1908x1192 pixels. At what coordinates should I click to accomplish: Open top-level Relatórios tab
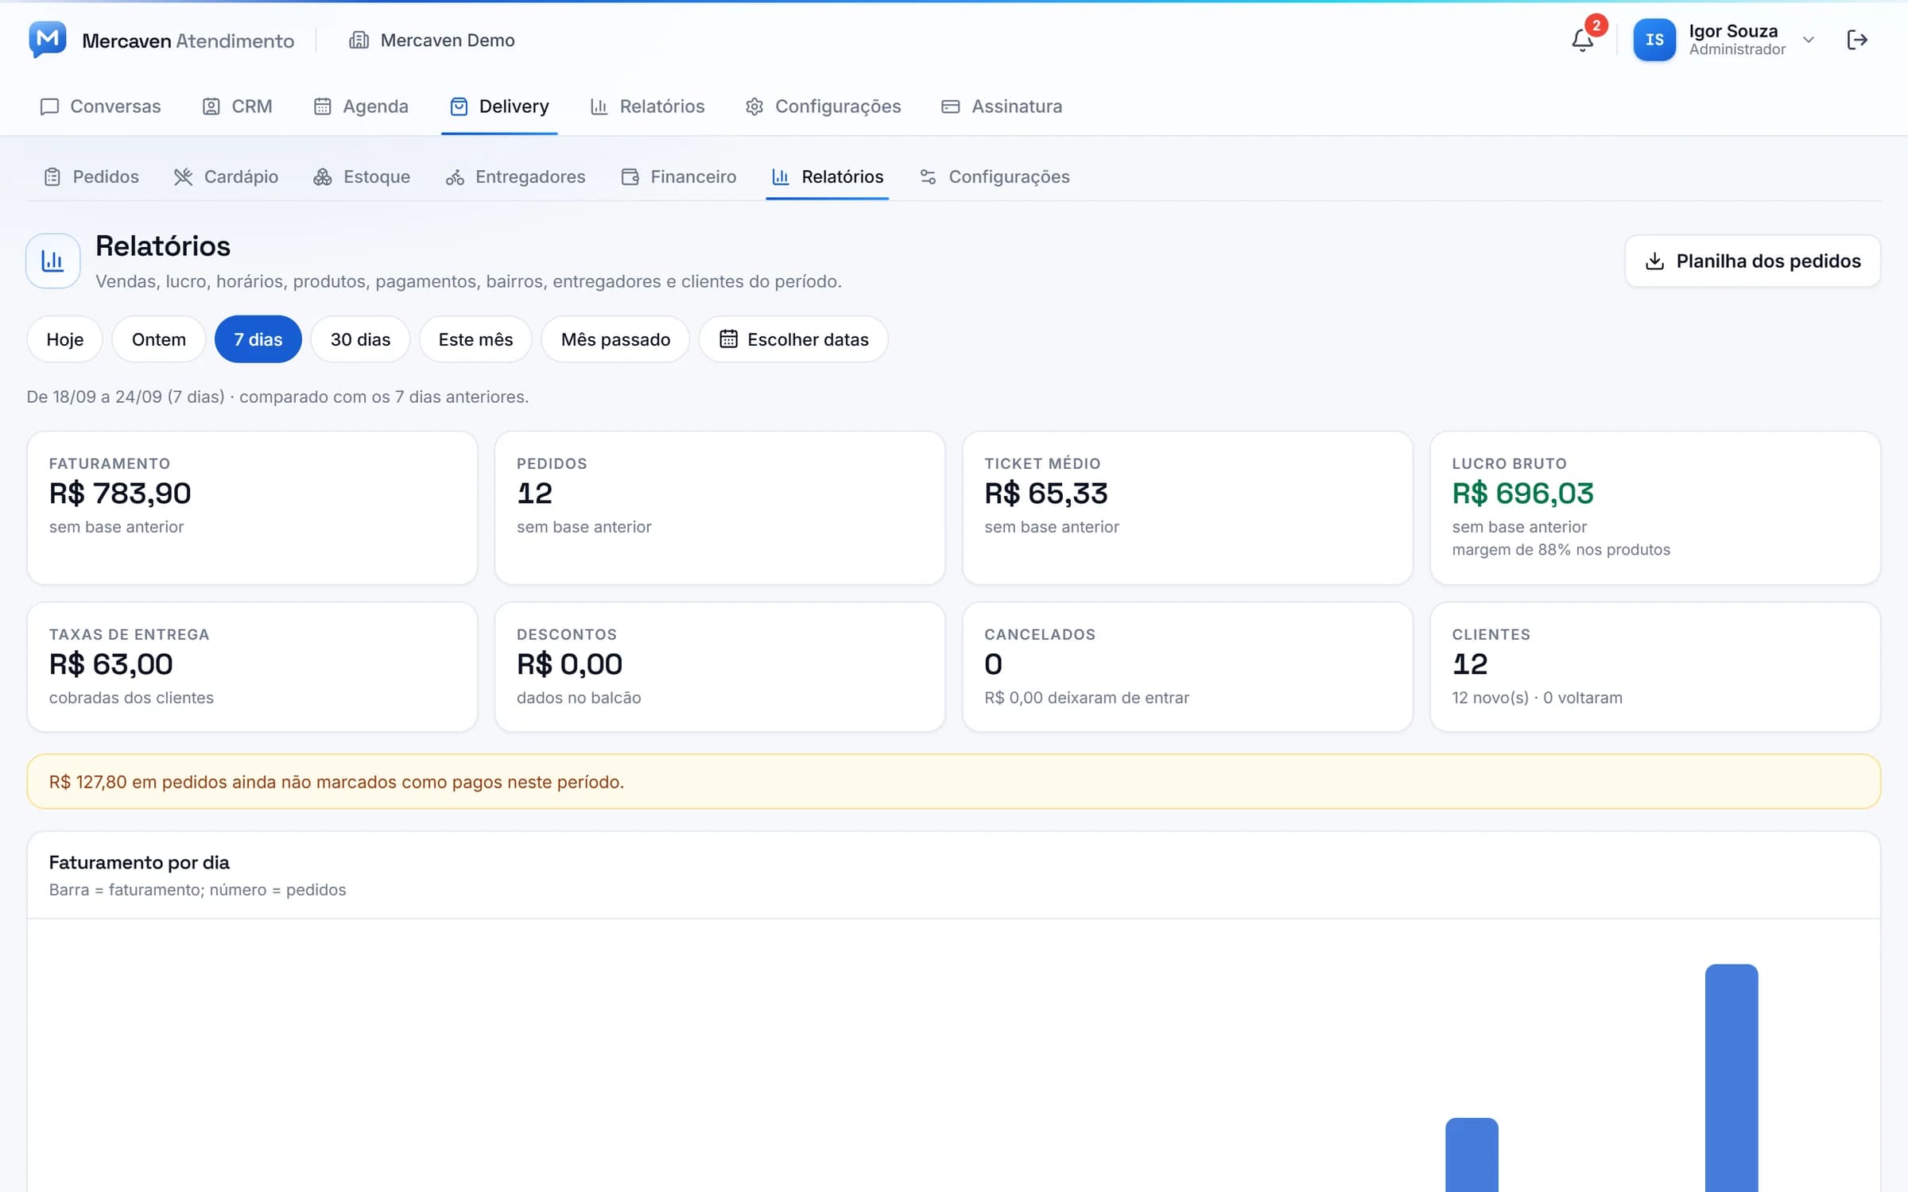point(647,106)
